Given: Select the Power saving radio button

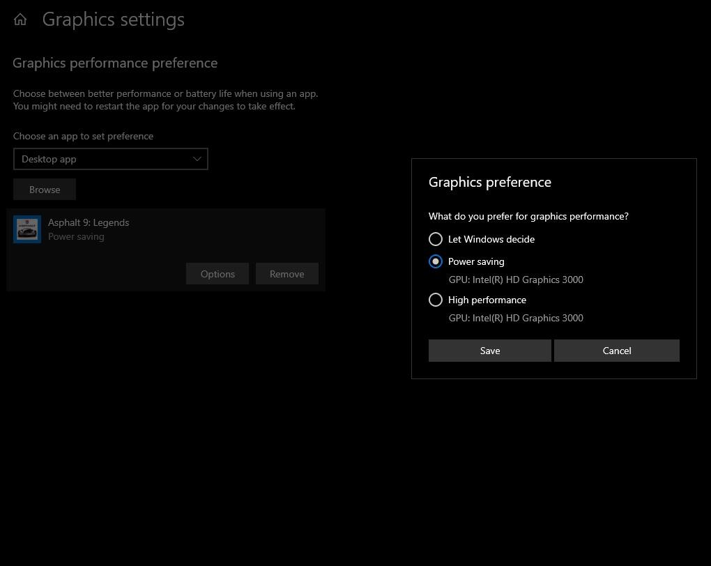Looking at the screenshot, I should pyautogui.click(x=435, y=261).
